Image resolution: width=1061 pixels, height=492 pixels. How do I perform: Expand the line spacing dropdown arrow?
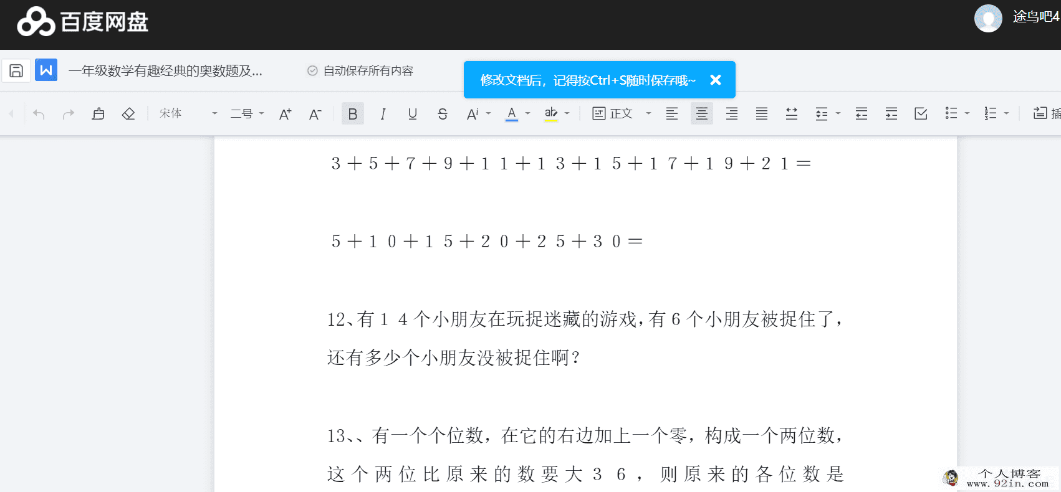[838, 113]
